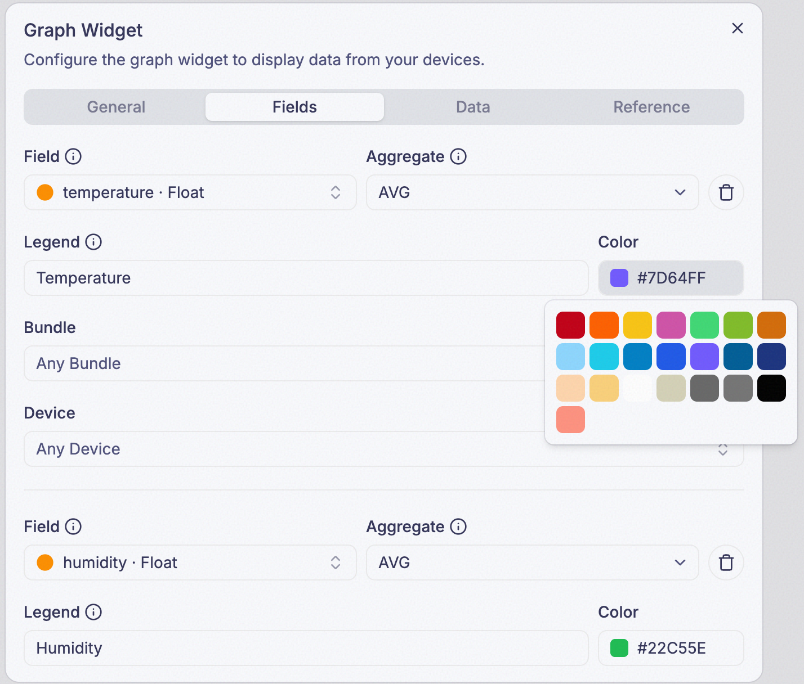Screen dimensions: 804x684
Task: Click the Temperature legend text field
Action: click(306, 278)
